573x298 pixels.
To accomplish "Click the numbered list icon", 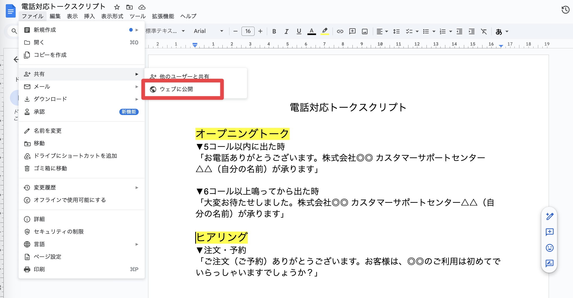I will point(443,31).
